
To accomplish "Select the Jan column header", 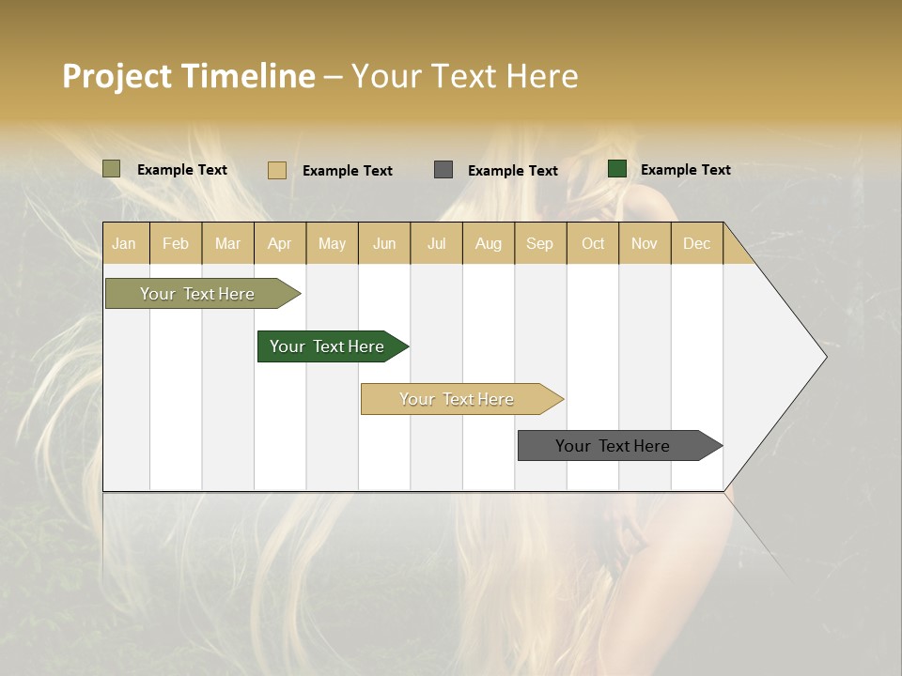I will tap(125, 243).
